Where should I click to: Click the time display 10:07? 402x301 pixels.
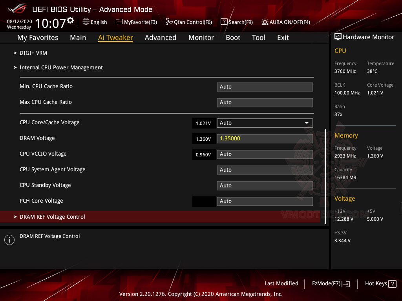51,23
